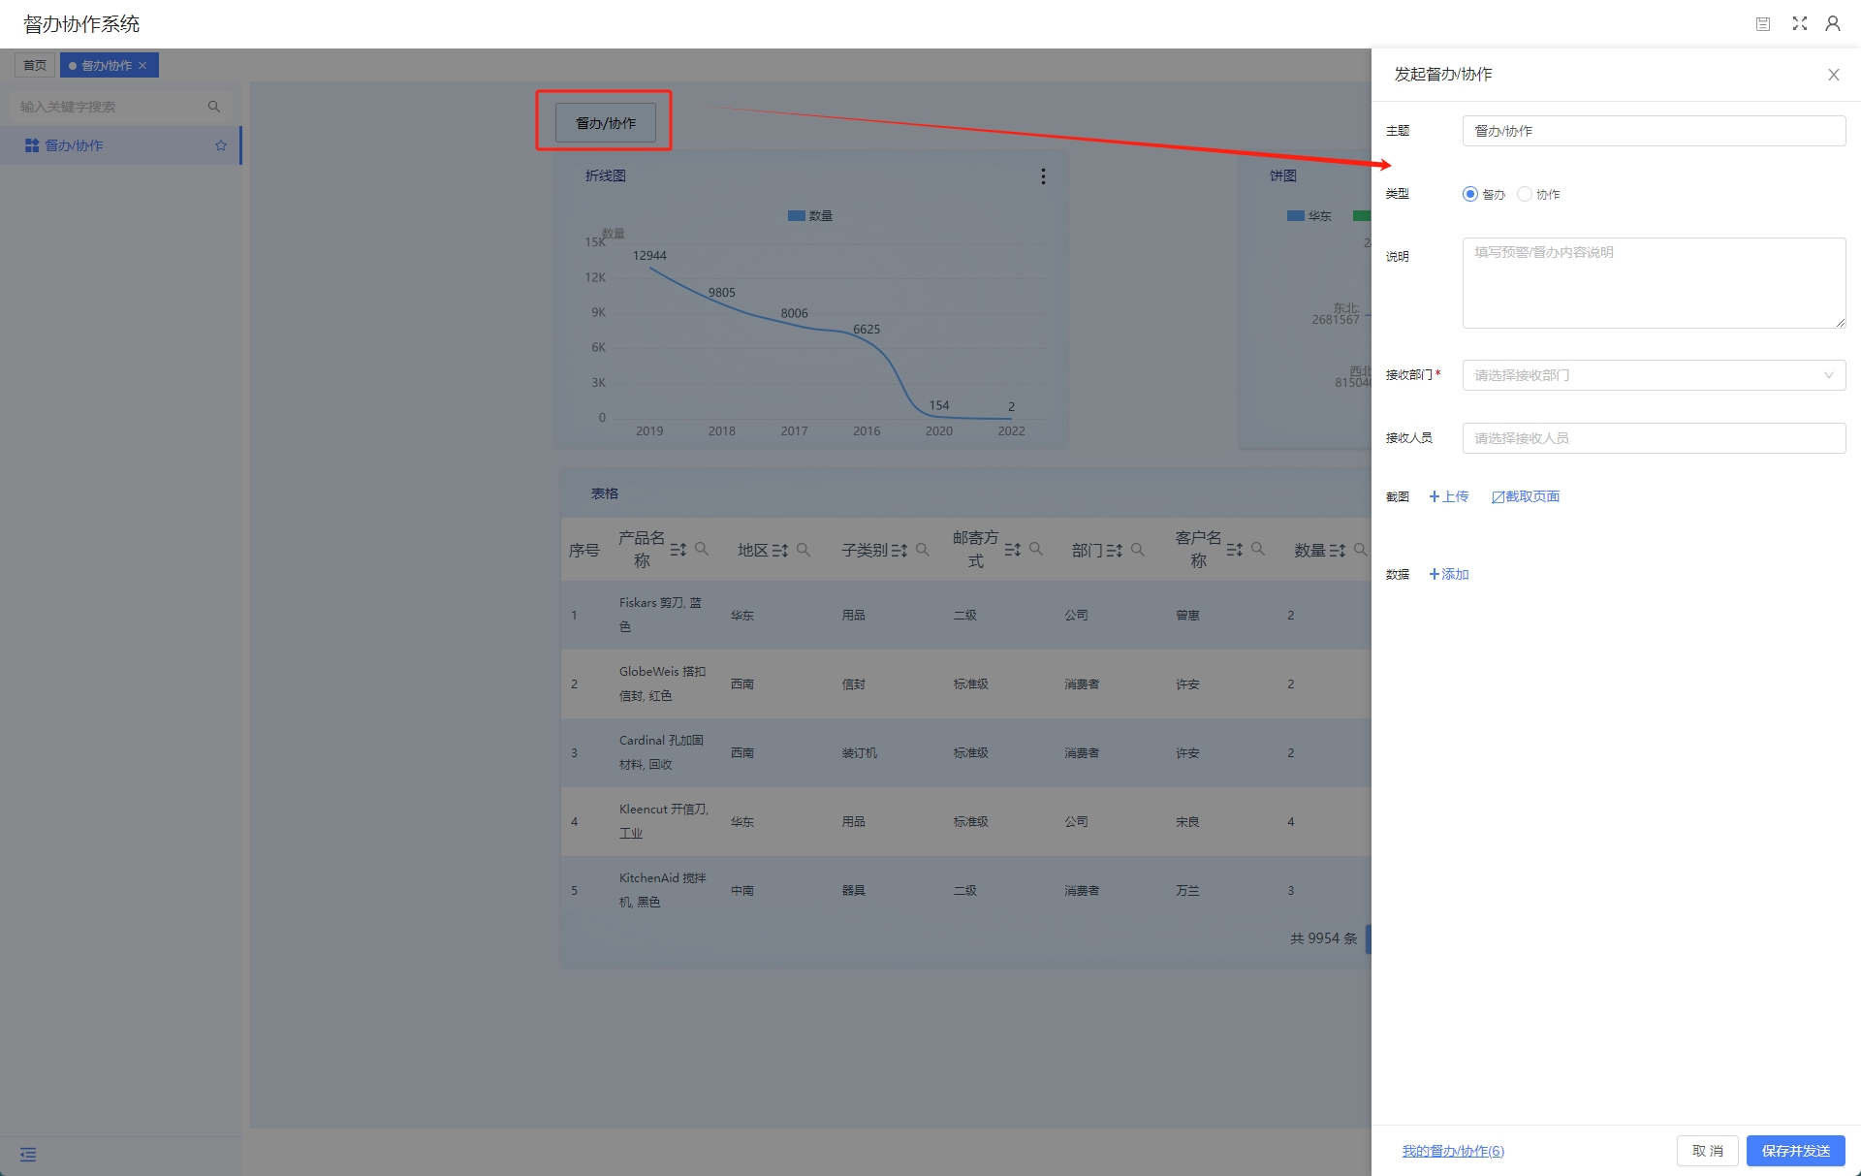Search the 地区 column

pyautogui.click(x=804, y=550)
